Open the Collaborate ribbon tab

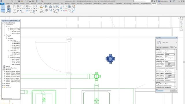click(x=56, y=4)
